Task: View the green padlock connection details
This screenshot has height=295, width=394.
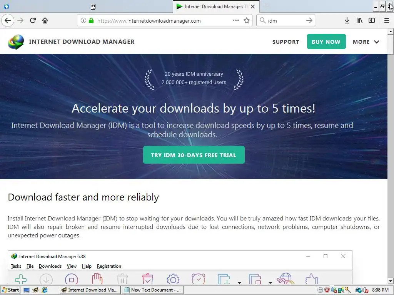Action: coord(91,21)
